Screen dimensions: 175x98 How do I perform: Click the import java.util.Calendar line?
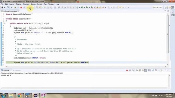click(x=19, y=14)
